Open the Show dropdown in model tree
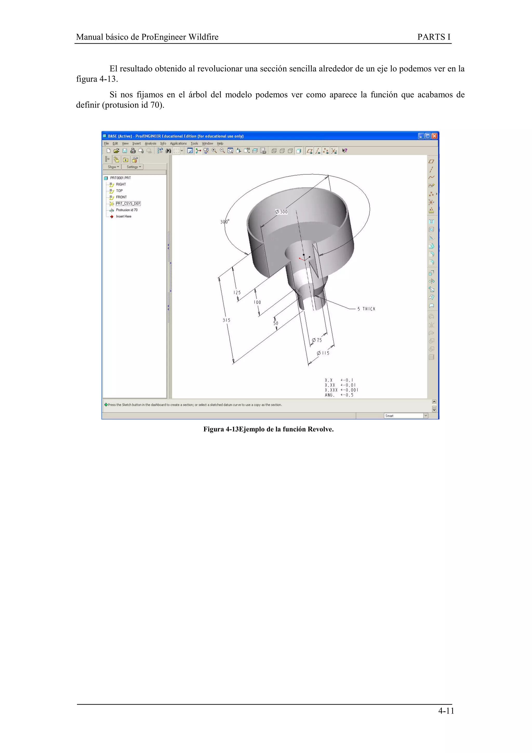This screenshot has height=753, width=532. pos(114,167)
